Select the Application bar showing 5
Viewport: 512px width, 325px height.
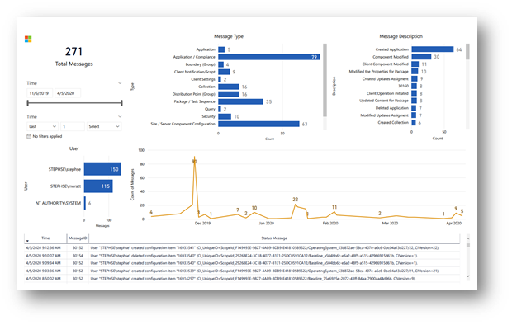(221, 49)
